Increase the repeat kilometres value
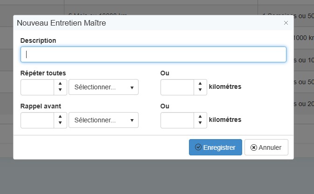This screenshot has width=314, height=194. pos(200,84)
